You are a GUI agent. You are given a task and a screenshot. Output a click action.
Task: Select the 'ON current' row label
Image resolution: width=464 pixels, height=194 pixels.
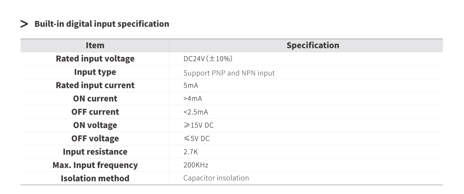pos(95,99)
